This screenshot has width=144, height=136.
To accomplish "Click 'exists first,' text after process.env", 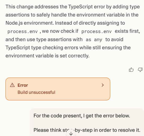I will [127, 31].
